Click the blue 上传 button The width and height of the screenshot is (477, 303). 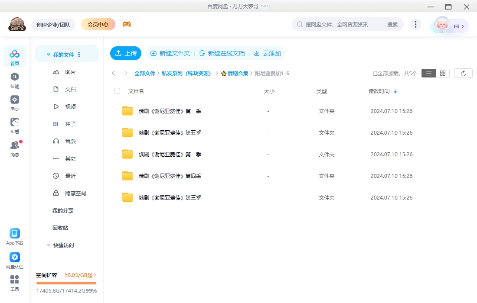126,53
